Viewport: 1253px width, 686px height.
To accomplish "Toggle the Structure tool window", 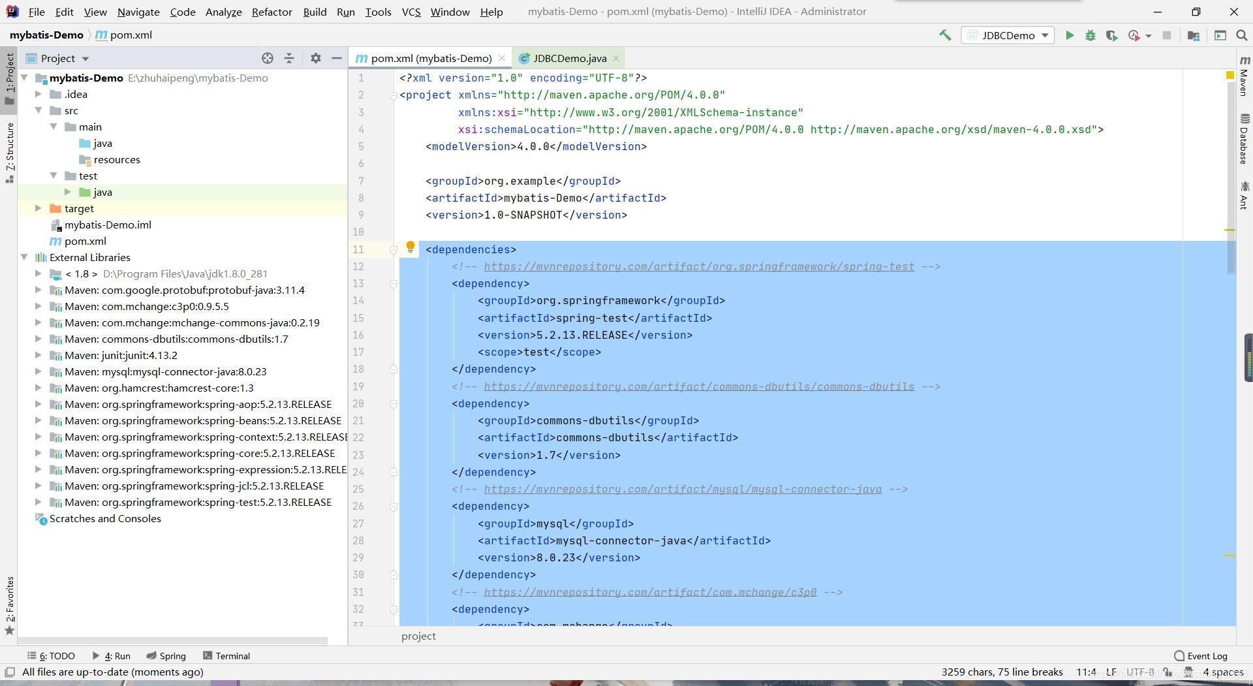I will 10,151.
